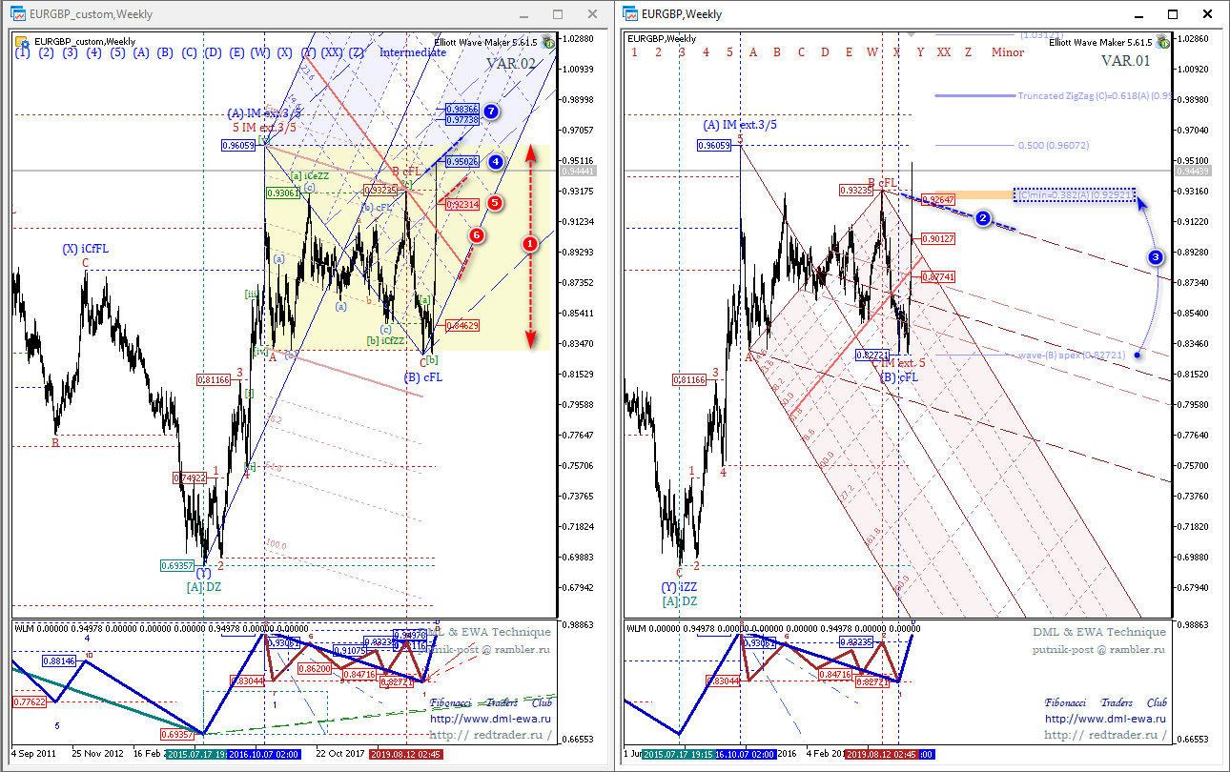Image resolution: width=1230 pixels, height=772 pixels.
Task: Click 0.88146 label in left indicator subwindow
Action: (59, 660)
